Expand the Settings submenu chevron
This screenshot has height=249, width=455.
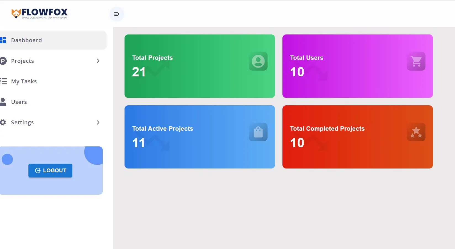point(98,122)
